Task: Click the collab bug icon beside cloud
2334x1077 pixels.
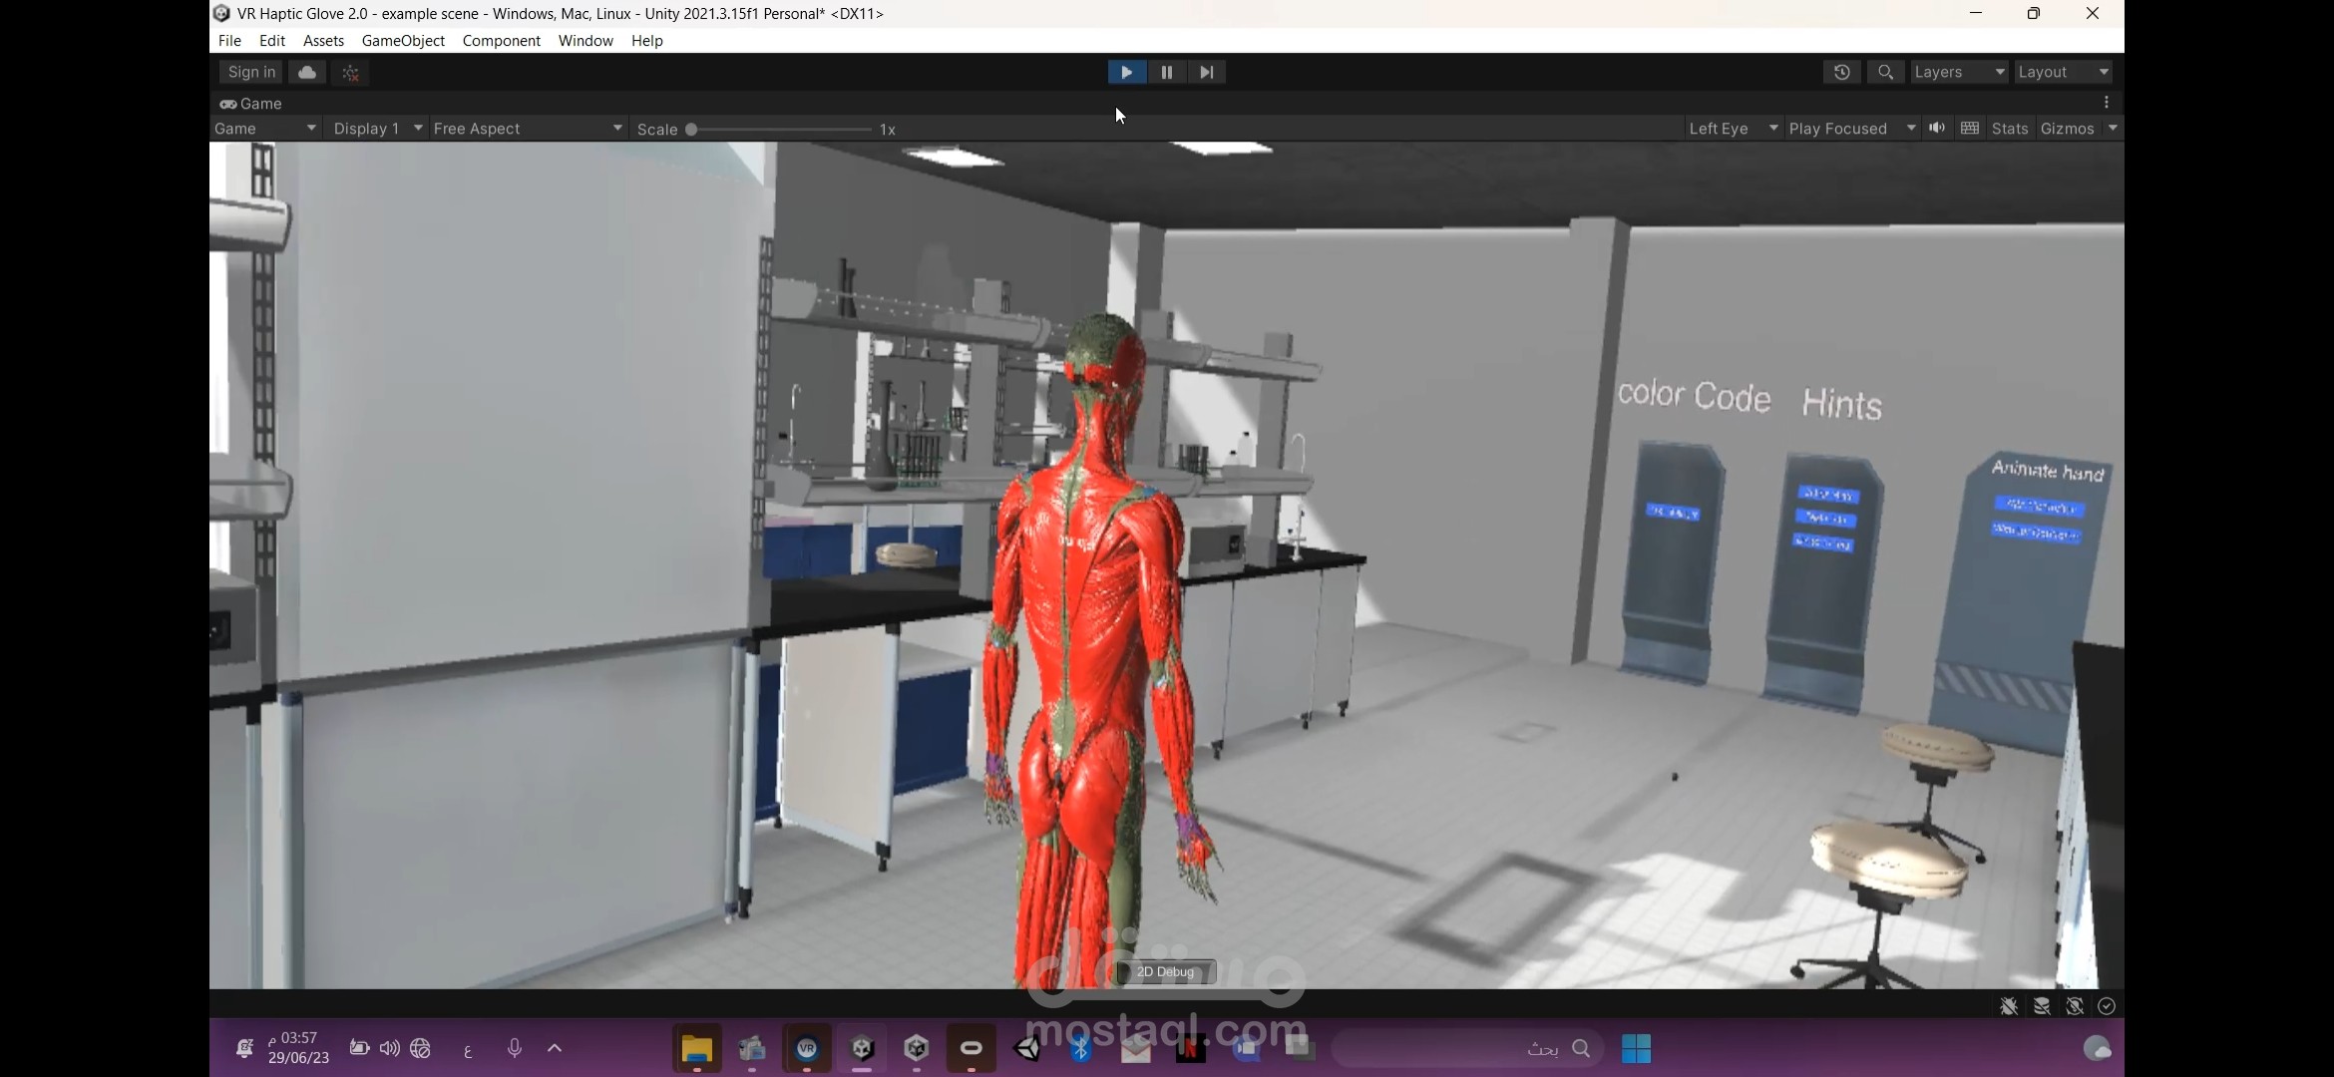Action: click(350, 72)
